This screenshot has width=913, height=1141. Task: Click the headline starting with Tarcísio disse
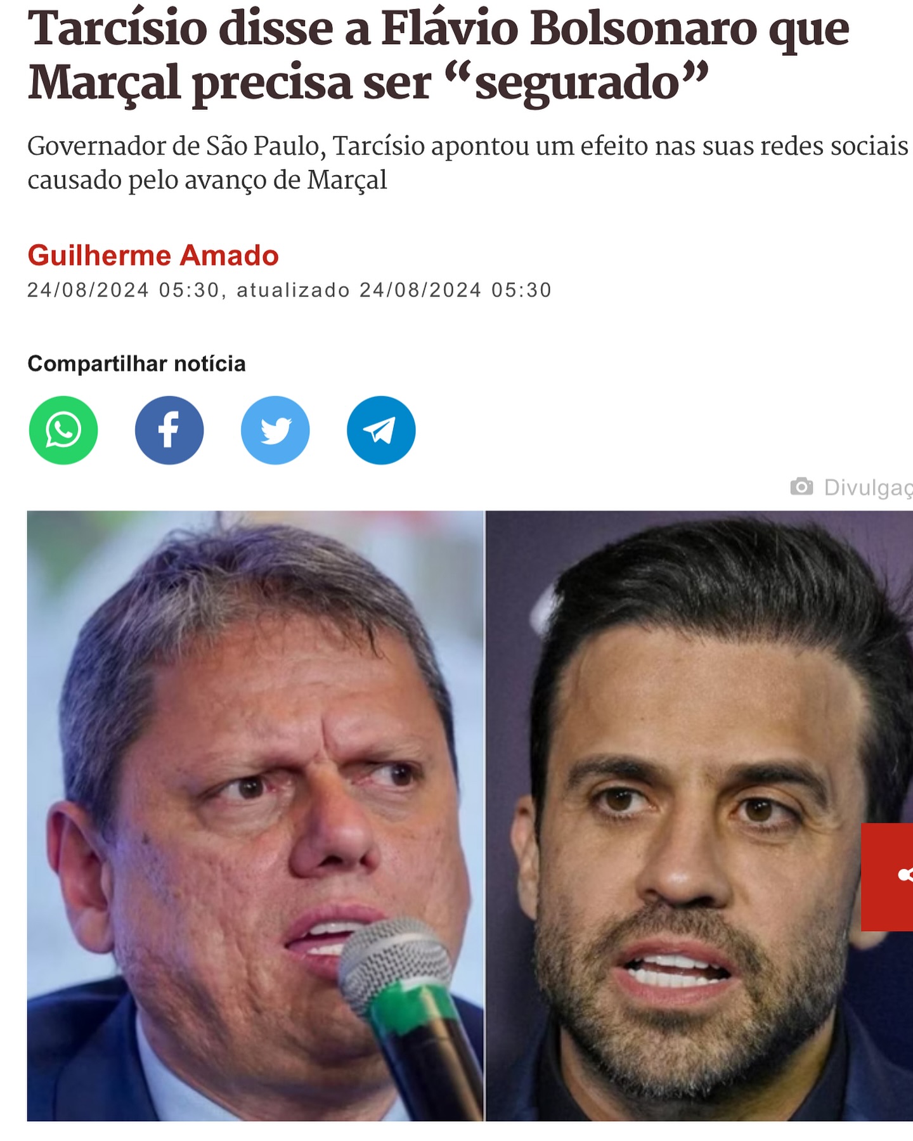coord(438,56)
